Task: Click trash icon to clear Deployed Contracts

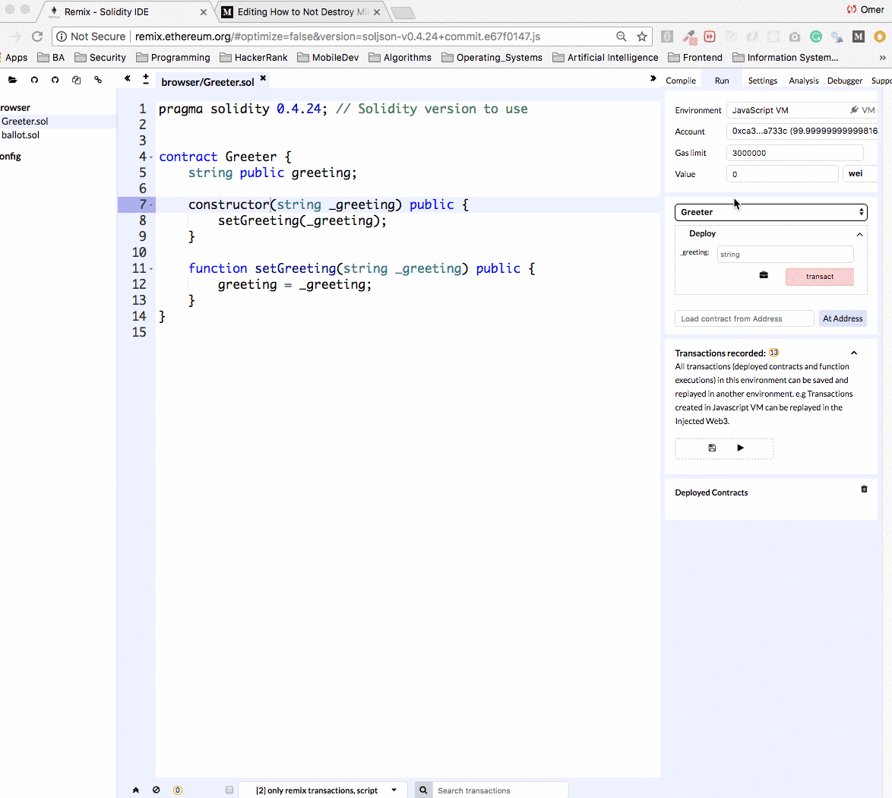Action: click(x=864, y=489)
